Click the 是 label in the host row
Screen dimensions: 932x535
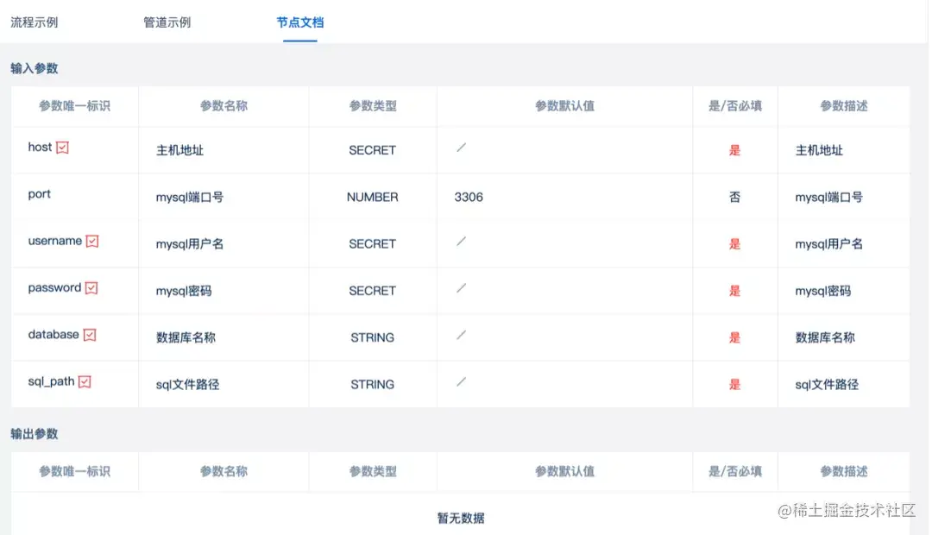pos(734,149)
